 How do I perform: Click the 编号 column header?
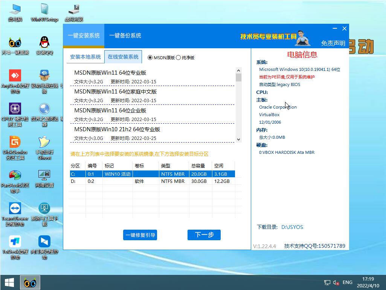[x=94, y=166]
